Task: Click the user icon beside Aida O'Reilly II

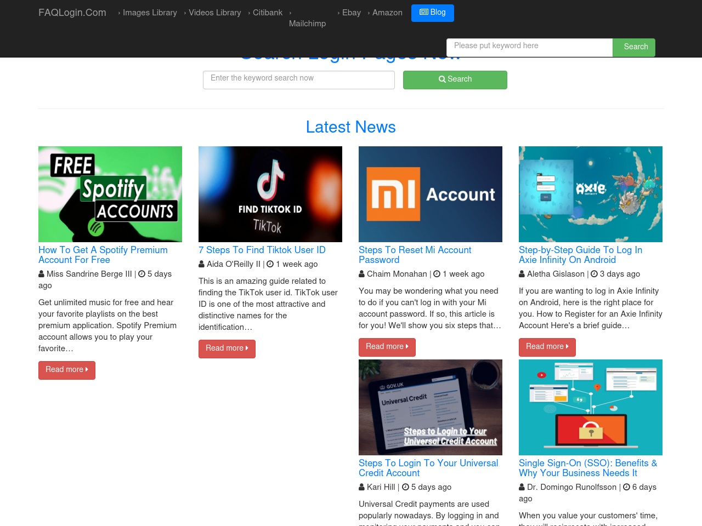Action: coord(202,264)
